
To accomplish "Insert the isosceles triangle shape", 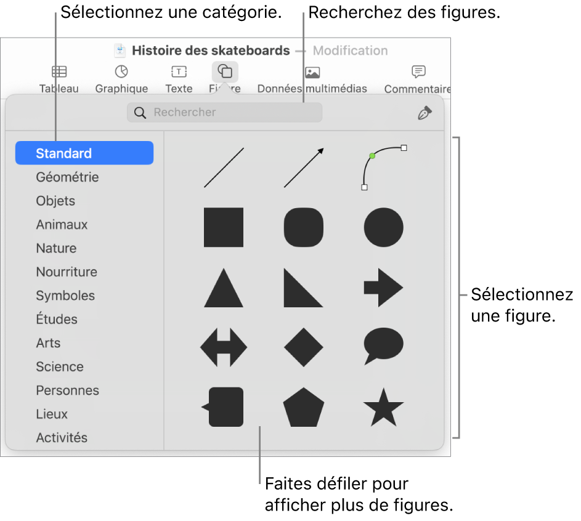I will pos(224,288).
